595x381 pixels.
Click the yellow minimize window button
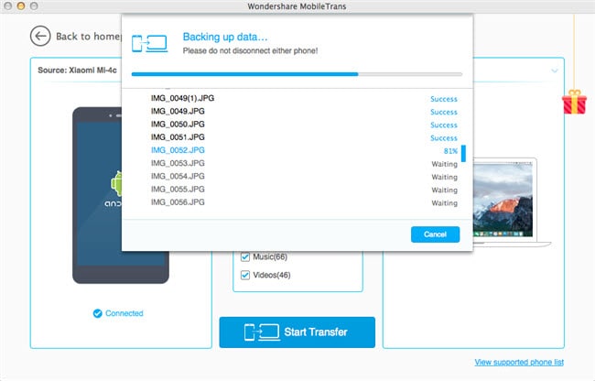tap(21, 6)
